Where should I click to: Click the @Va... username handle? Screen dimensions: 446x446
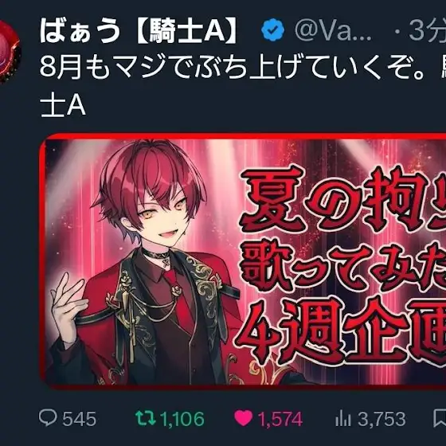click(333, 30)
